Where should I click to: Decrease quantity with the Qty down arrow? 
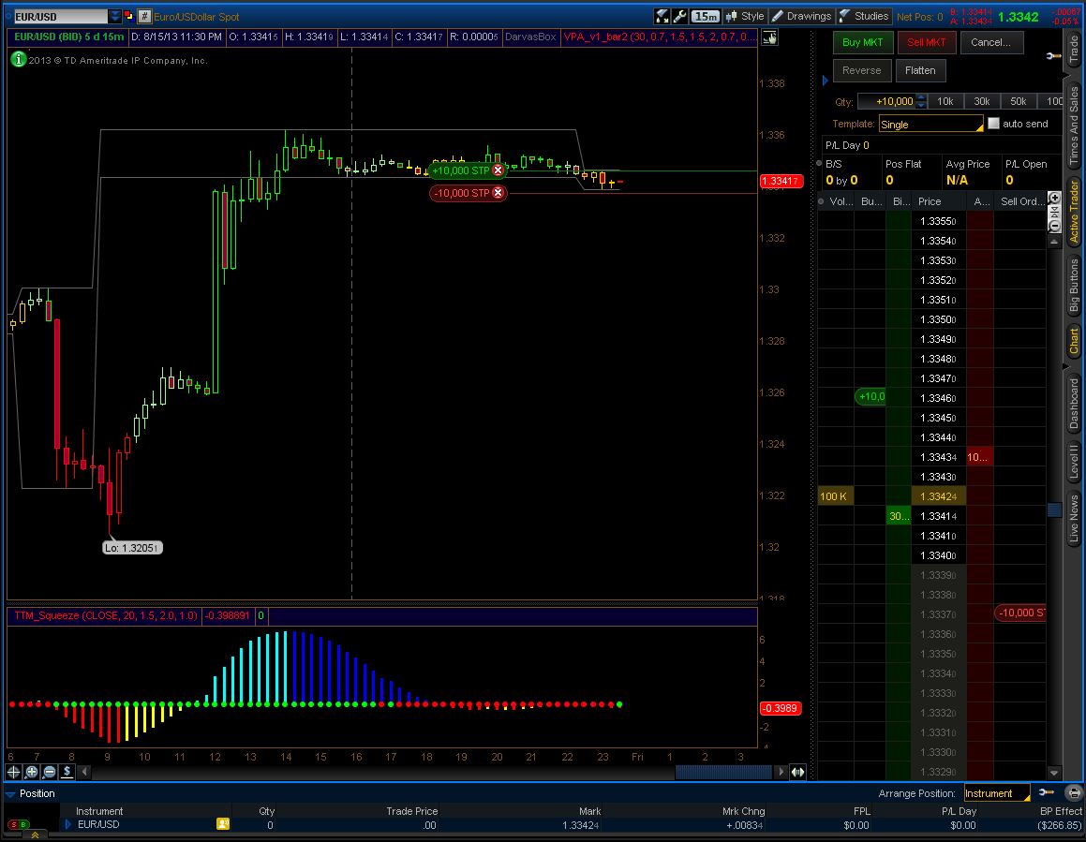921,106
